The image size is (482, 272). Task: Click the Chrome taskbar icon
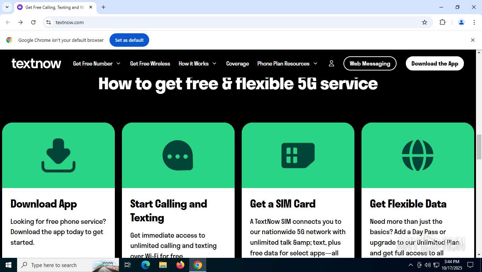tap(198, 265)
